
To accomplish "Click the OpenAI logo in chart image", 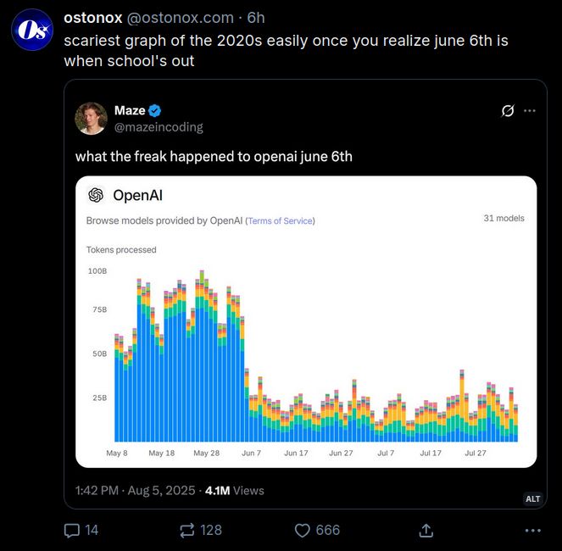I will [96, 195].
